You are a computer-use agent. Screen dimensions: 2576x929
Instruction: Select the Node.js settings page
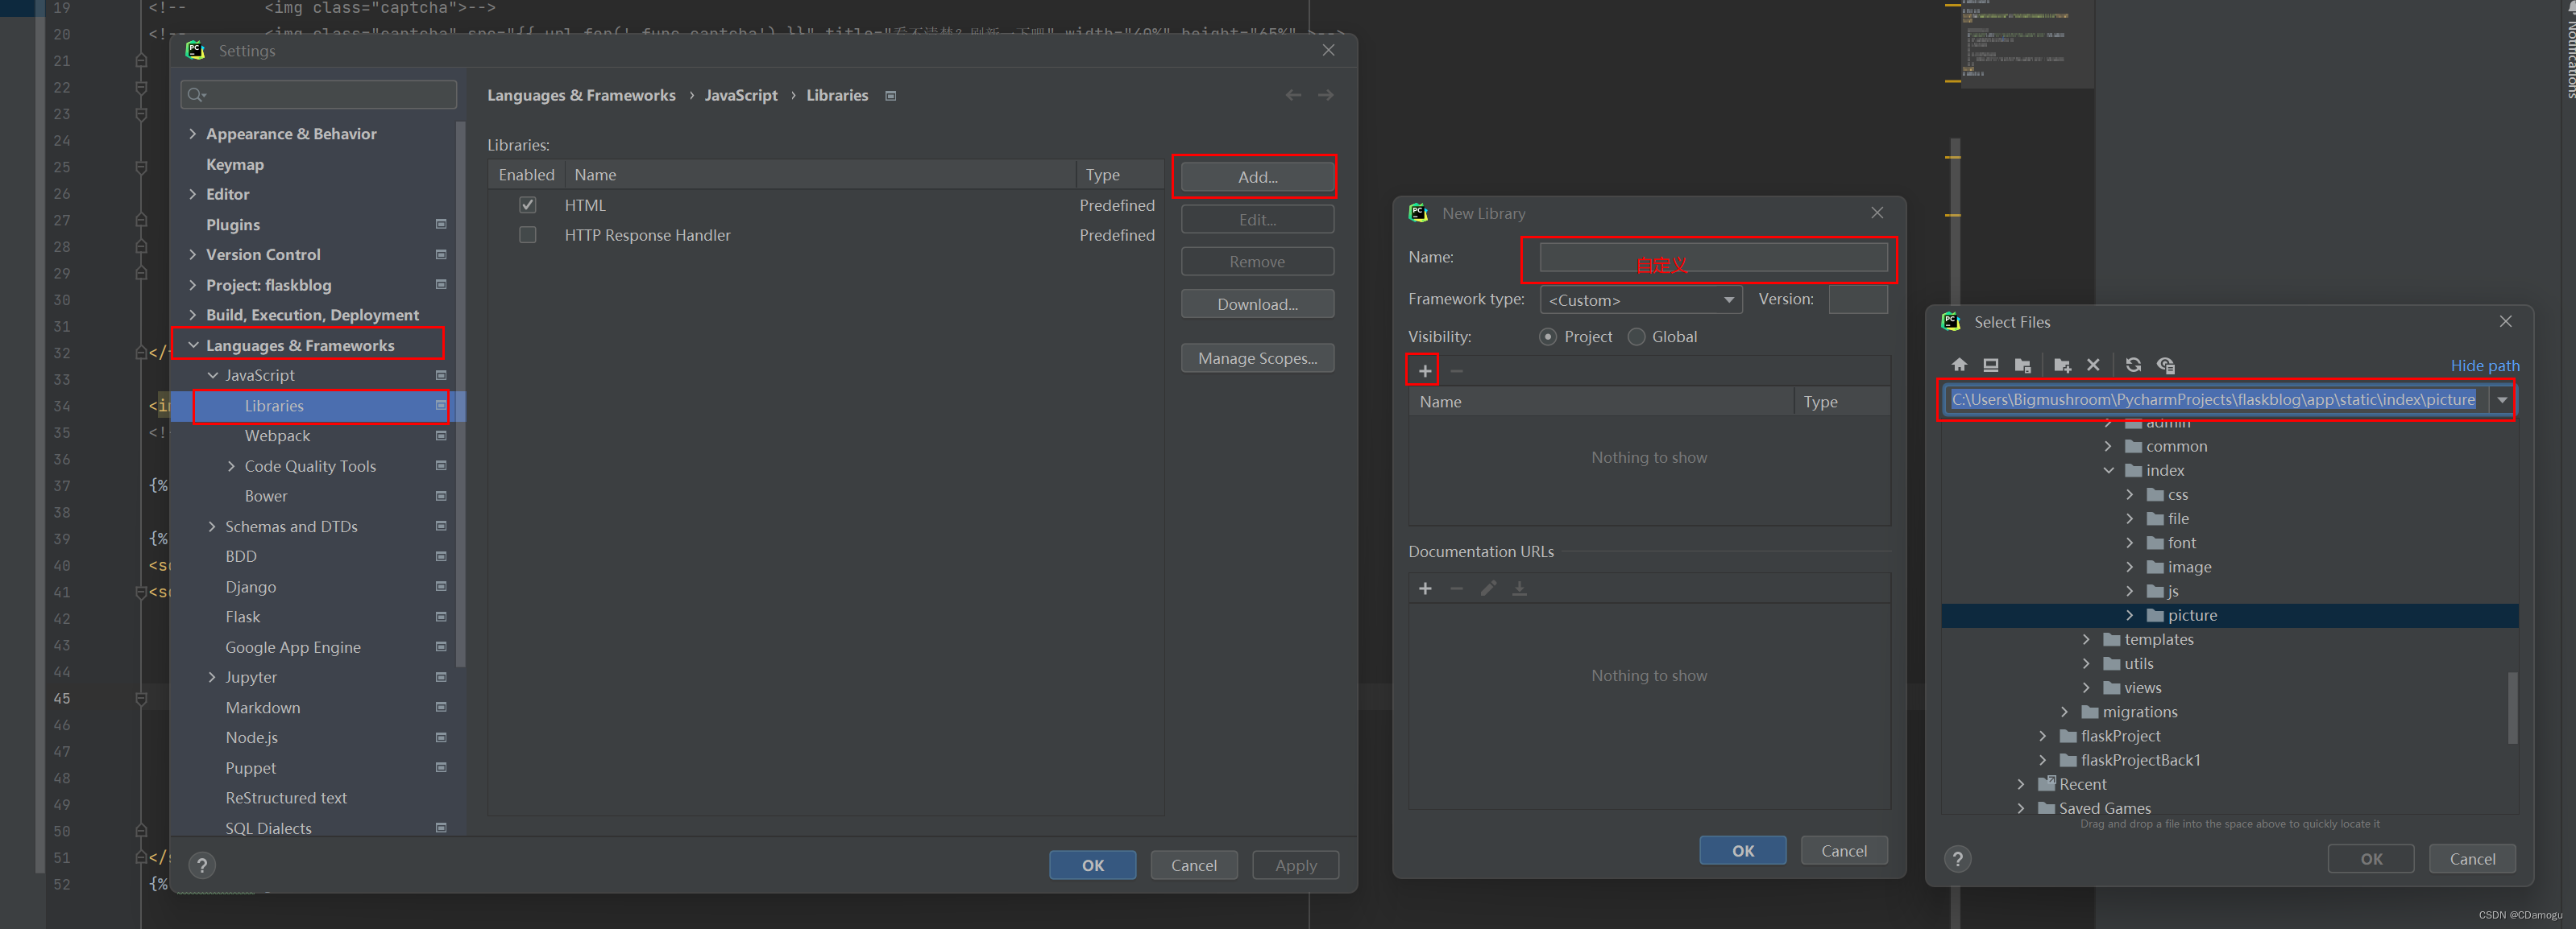(252, 737)
